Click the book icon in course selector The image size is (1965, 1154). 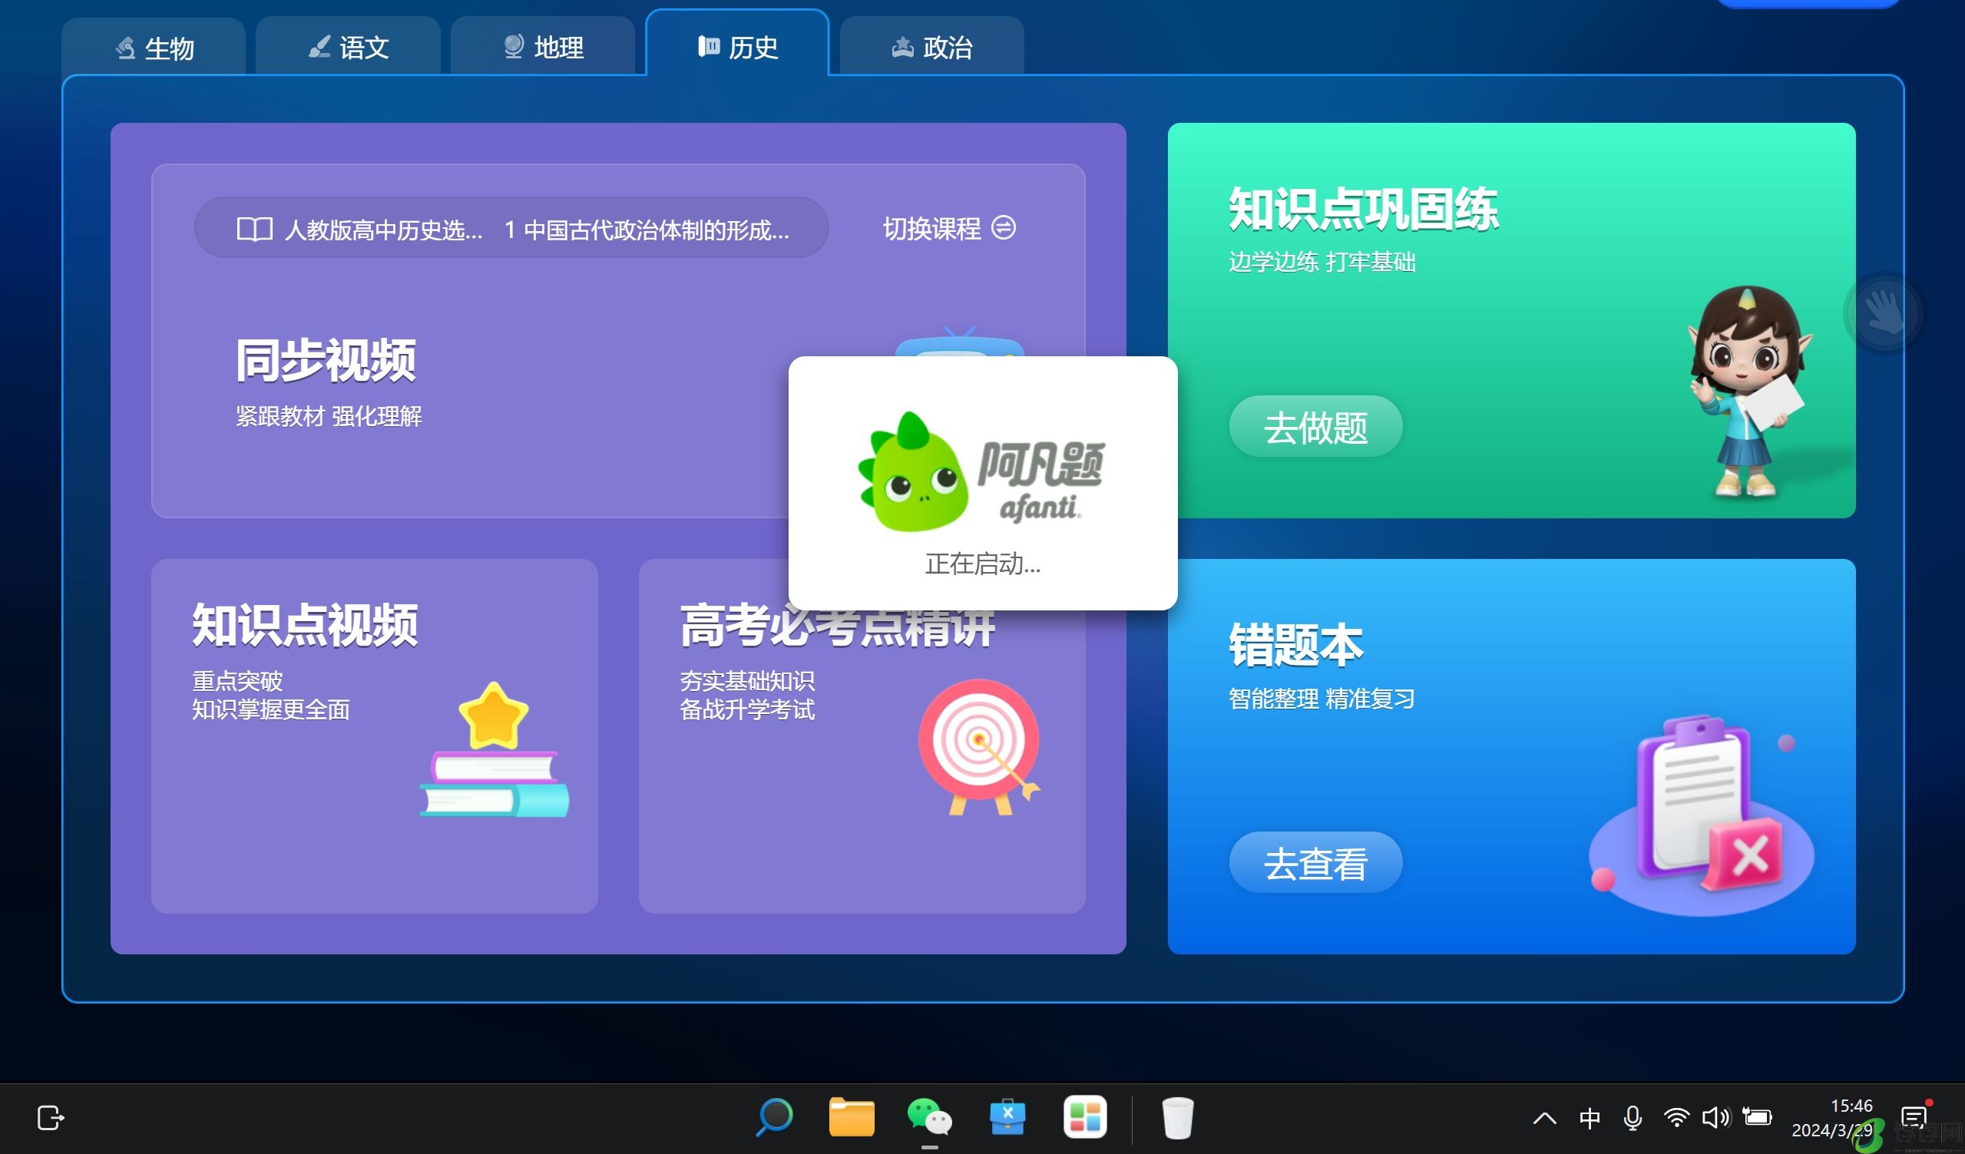point(254,229)
